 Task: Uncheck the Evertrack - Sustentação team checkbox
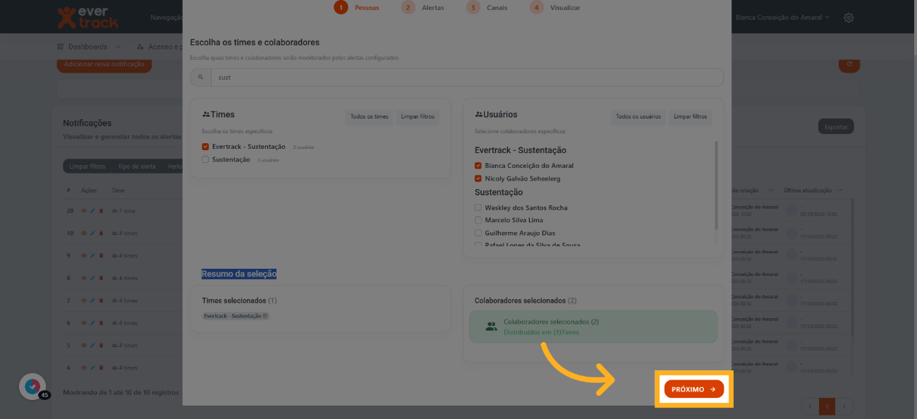[205, 147]
